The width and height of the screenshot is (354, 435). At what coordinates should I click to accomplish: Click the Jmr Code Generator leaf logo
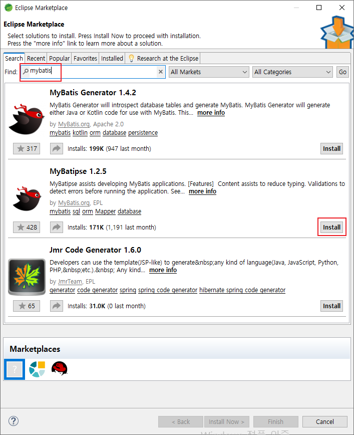pos(27,277)
